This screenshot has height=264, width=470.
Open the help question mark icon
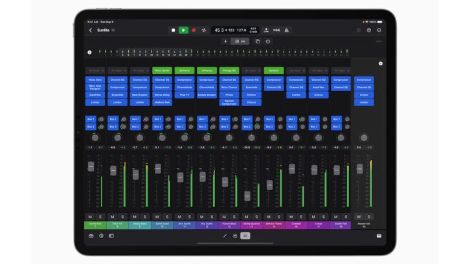click(x=369, y=30)
